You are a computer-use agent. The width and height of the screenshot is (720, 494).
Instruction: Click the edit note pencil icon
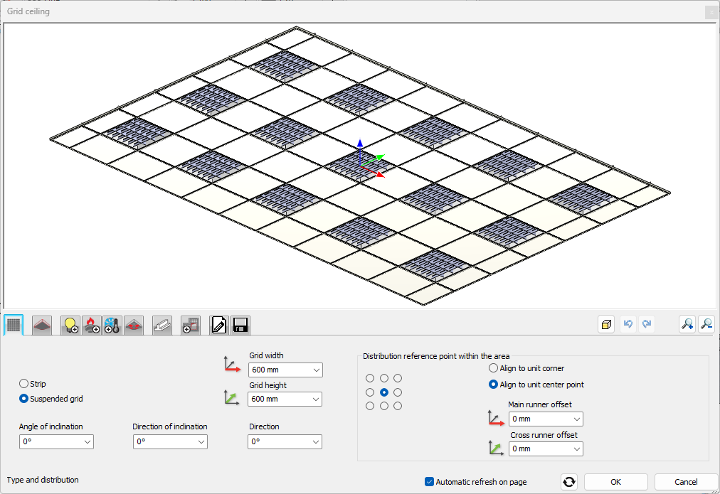point(219,326)
